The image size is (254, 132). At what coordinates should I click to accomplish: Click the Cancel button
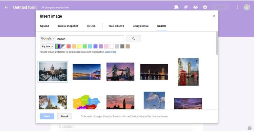64,116
